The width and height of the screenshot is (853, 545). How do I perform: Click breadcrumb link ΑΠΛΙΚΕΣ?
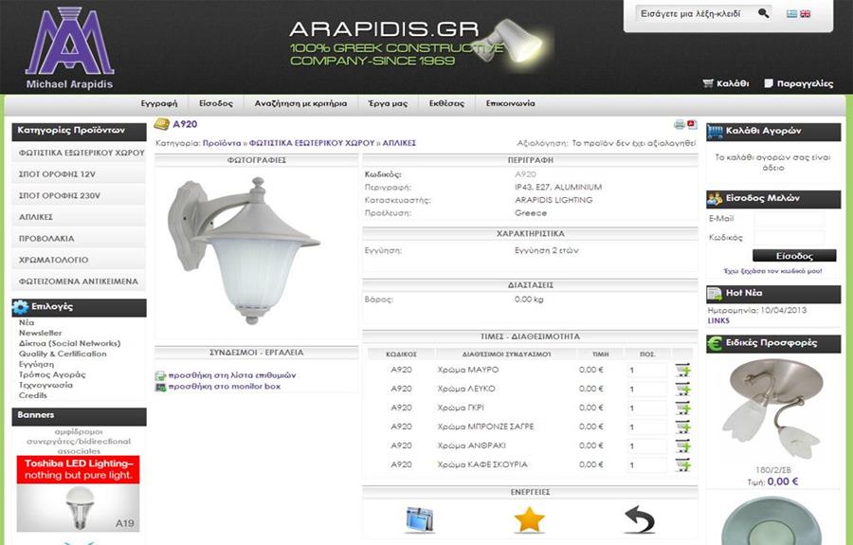click(x=399, y=143)
